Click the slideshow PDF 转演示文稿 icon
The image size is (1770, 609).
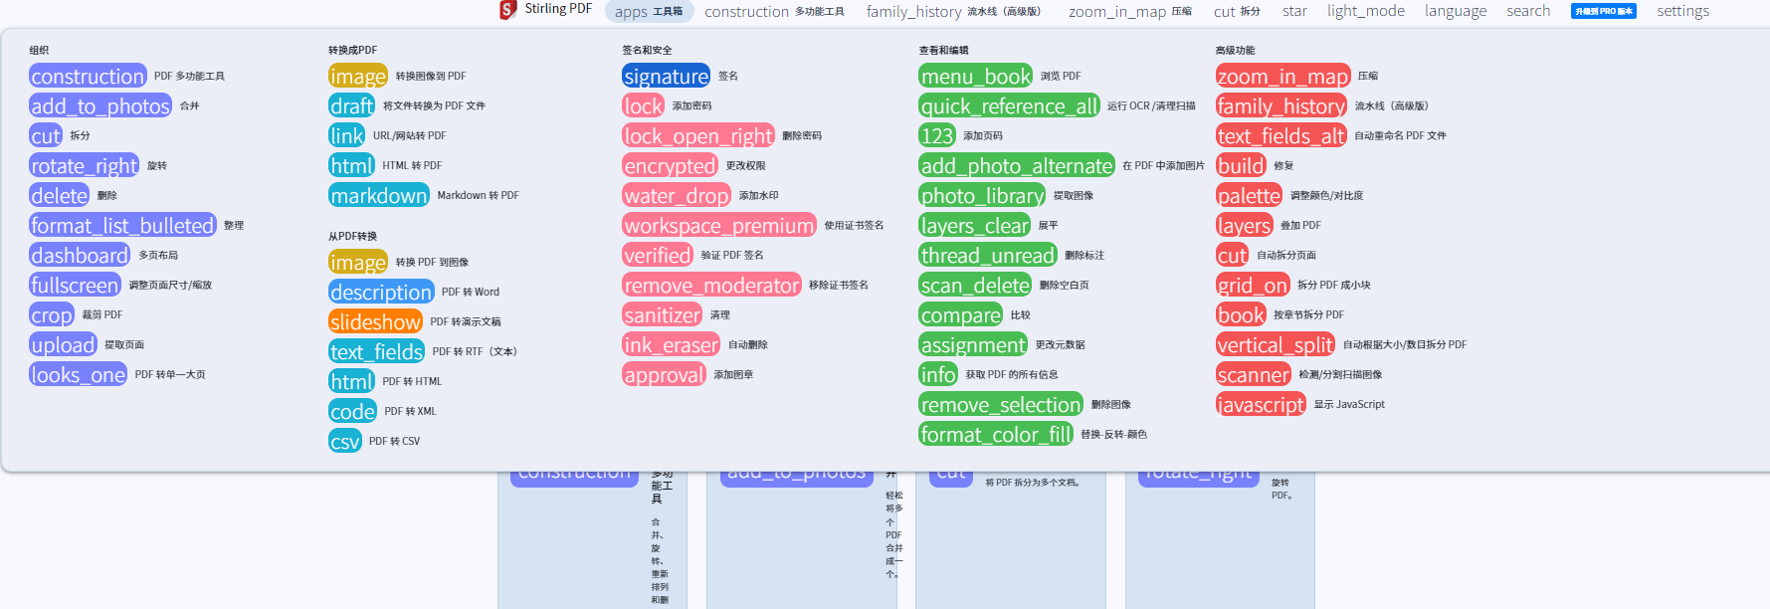[375, 322]
